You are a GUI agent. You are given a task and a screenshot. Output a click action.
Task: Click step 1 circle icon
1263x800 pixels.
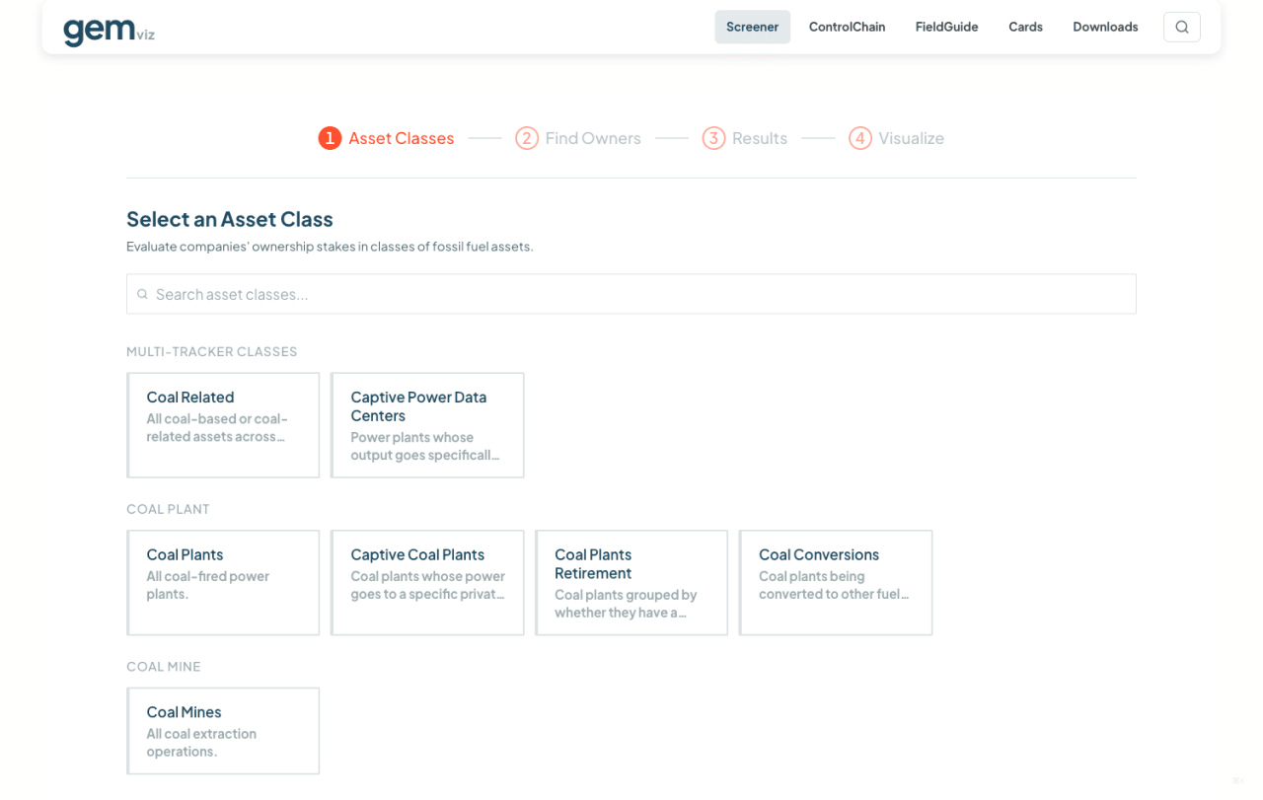(330, 138)
